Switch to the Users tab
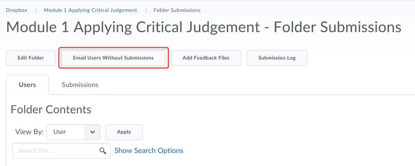The width and height of the screenshot is (415, 166). click(x=27, y=85)
